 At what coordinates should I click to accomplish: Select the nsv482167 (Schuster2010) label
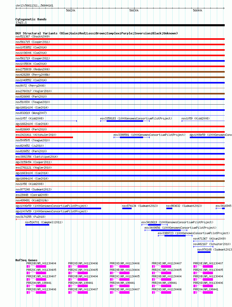(x=212, y=244)
